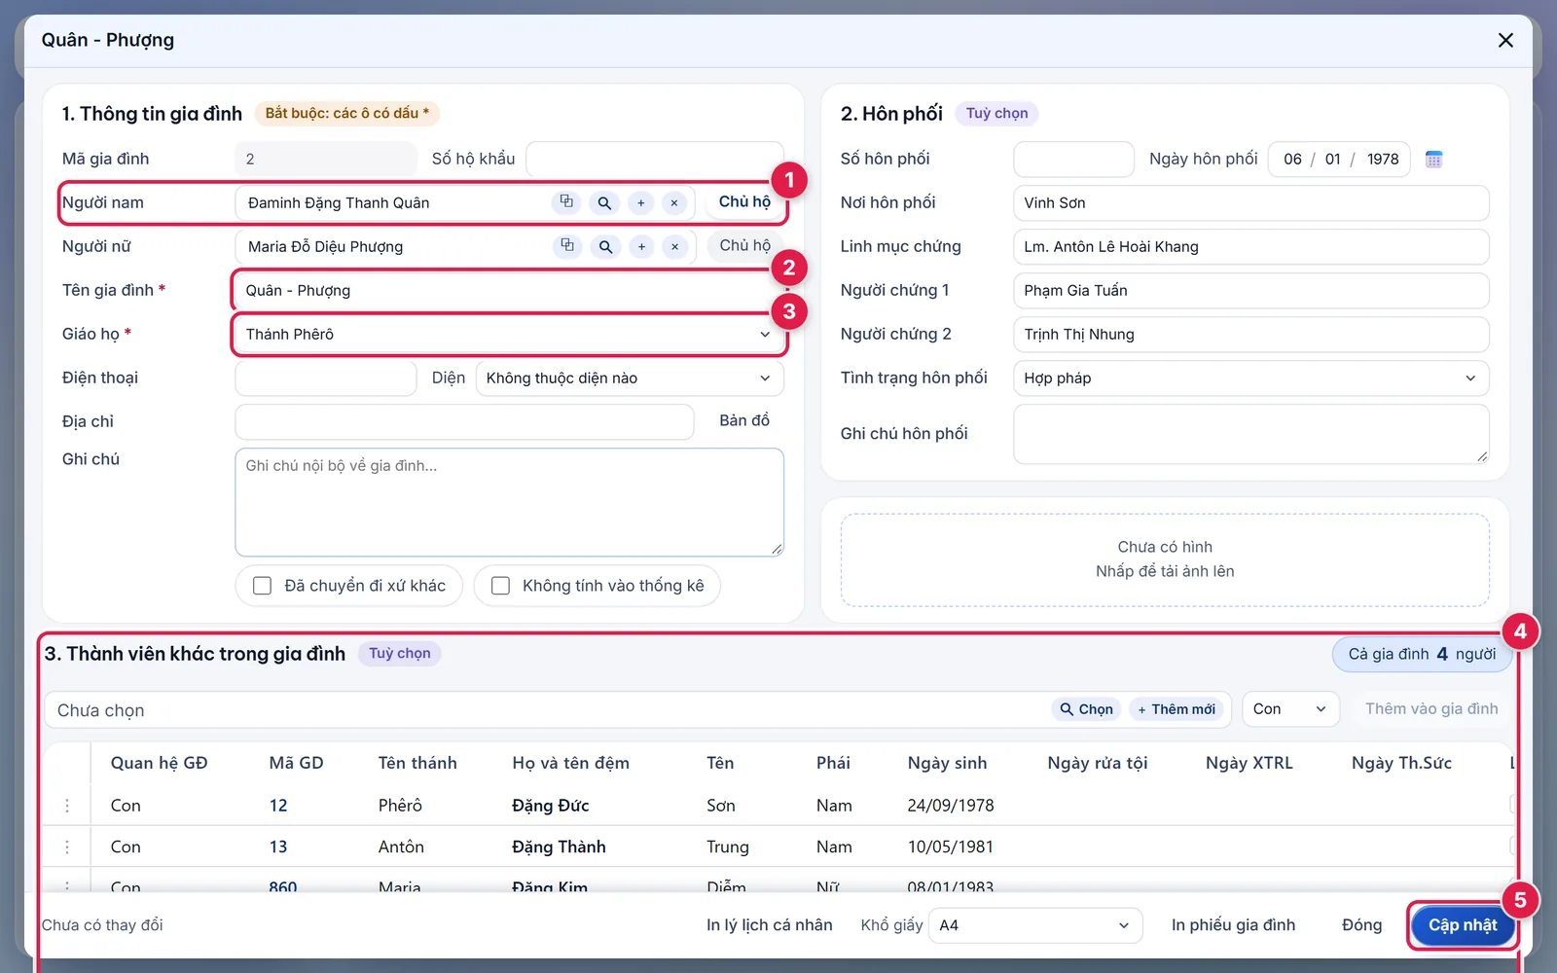This screenshot has width=1557, height=973.
Task: Click the Tên gia đình input field
Action: (x=509, y=290)
